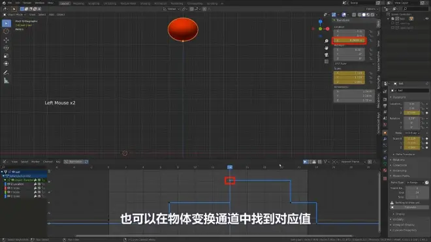The image size is (431, 242).
Task: Click the Calculate motion paths button
Action: (409, 207)
